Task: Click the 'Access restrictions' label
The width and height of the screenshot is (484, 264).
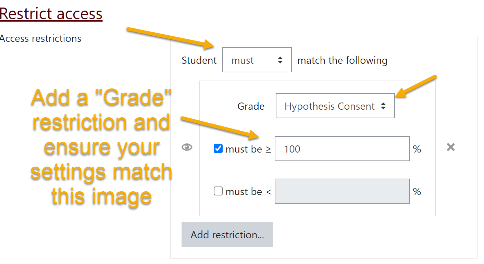Action: pos(41,38)
